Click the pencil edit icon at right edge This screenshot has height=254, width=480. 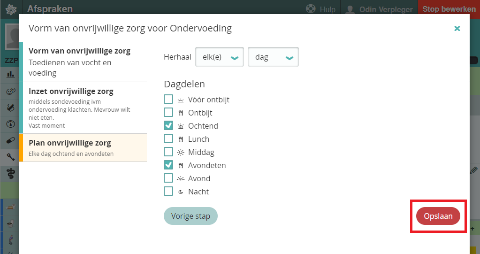click(x=474, y=170)
